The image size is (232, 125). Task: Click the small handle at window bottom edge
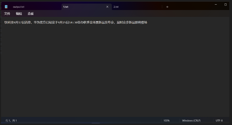tap(96, 123)
